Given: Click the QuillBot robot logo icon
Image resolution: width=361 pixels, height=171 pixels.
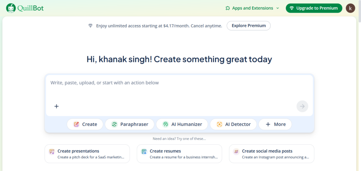Looking at the screenshot, I should click(11, 8).
